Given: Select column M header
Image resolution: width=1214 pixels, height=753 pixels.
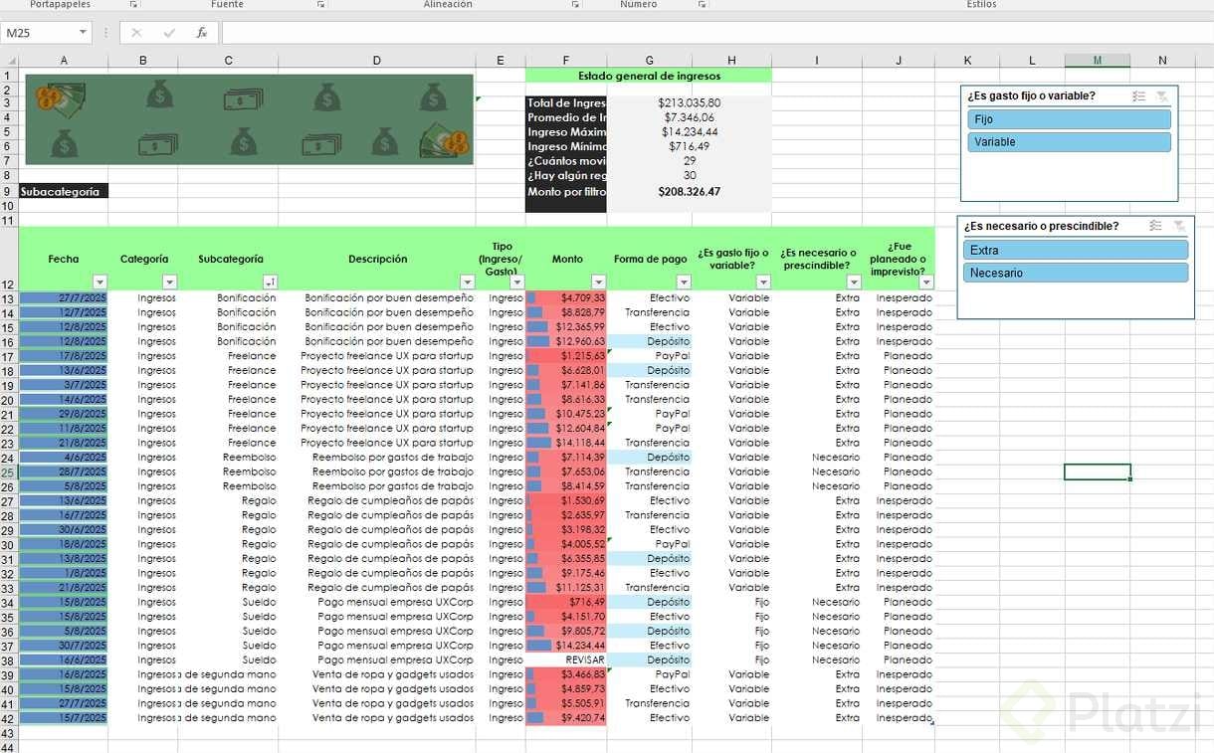Looking at the screenshot, I should tap(1097, 61).
